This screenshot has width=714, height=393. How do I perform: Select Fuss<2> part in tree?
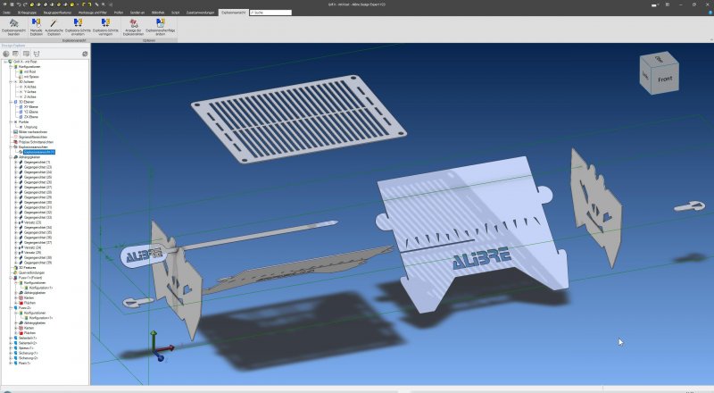(25, 308)
